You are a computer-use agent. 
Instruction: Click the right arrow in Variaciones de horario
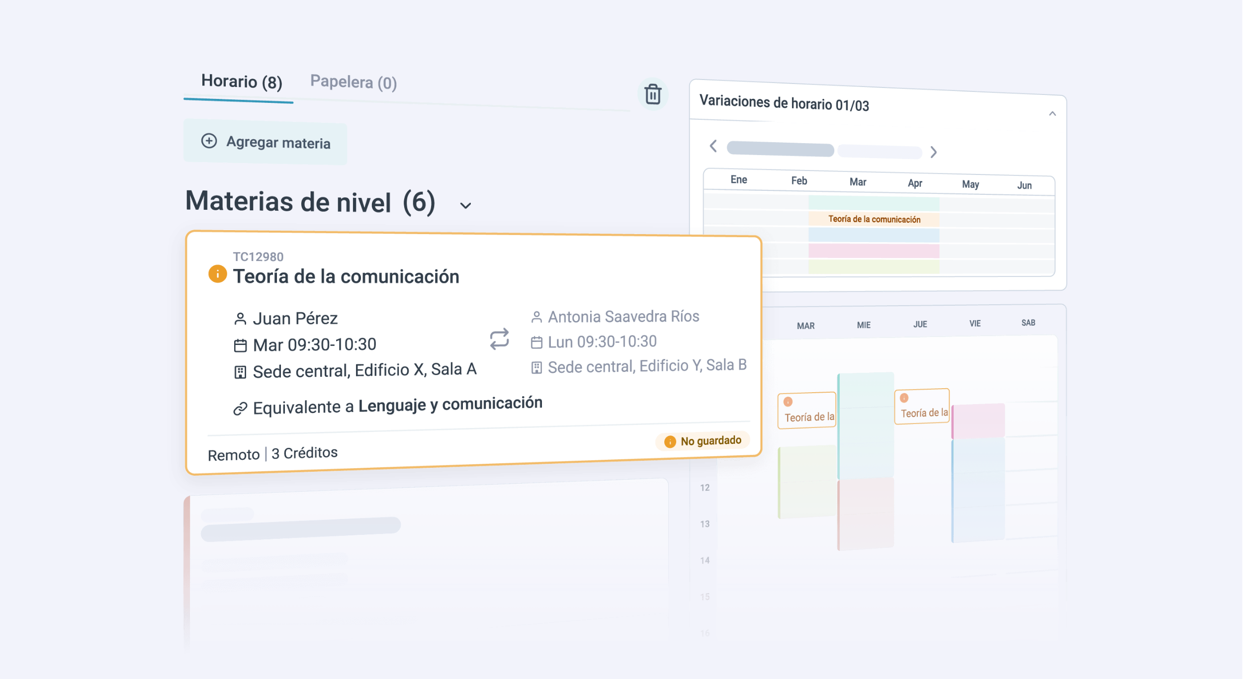(934, 152)
